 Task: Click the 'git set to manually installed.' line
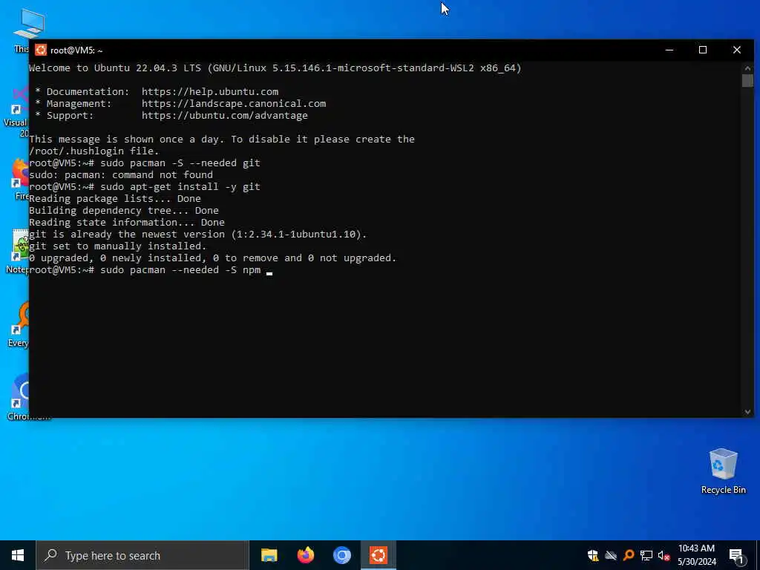pyautogui.click(x=117, y=246)
